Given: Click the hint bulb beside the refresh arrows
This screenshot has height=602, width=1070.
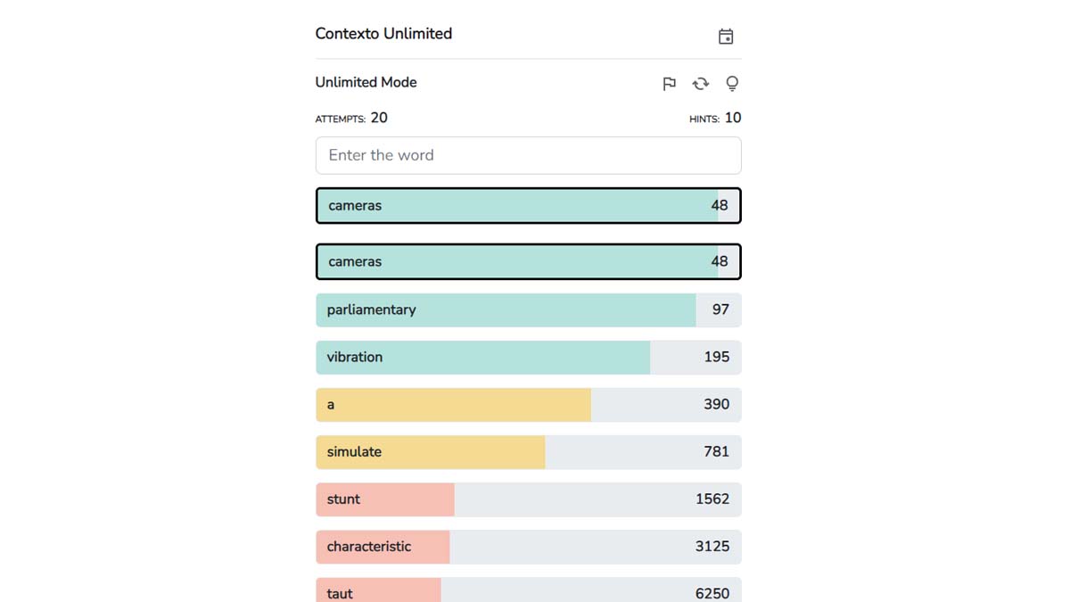Looking at the screenshot, I should tap(732, 83).
